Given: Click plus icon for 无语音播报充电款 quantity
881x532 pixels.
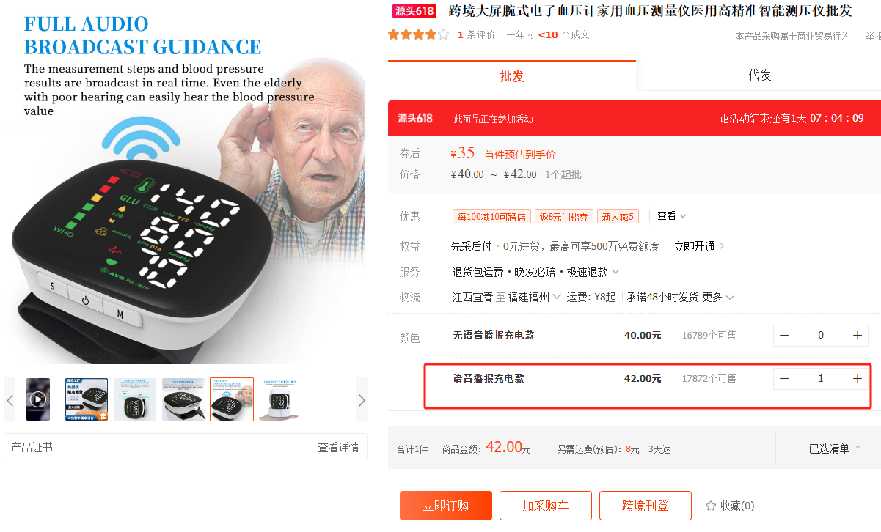Looking at the screenshot, I should (x=857, y=335).
